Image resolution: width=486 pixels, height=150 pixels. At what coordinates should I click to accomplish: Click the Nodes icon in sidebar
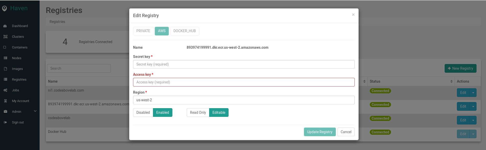click(x=5, y=58)
